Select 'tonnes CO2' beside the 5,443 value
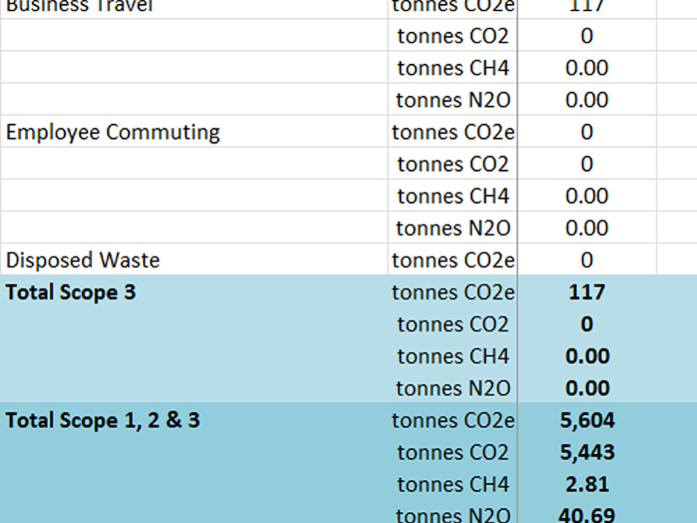This screenshot has width=697, height=523. (x=452, y=452)
